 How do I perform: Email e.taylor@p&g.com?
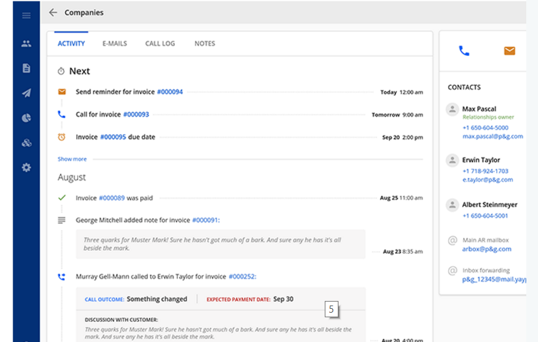488,180
